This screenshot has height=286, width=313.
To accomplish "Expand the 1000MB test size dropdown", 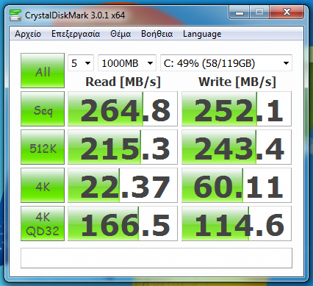I will tap(127, 63).
